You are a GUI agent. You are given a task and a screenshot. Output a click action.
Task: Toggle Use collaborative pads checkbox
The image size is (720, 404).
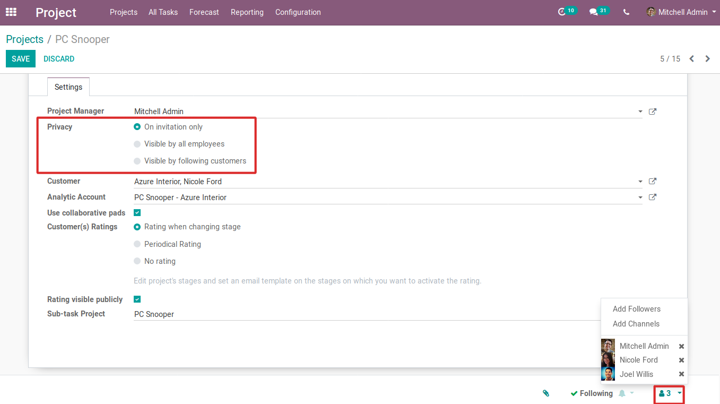click(137, 212)
